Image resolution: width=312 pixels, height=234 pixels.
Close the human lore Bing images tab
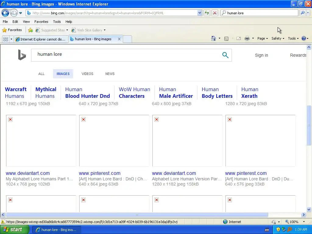coord(119,39)
